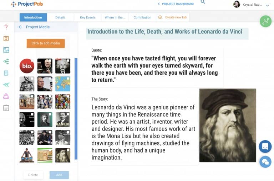Click the green floating graph button
274x181 pixels.
[265, 21]
